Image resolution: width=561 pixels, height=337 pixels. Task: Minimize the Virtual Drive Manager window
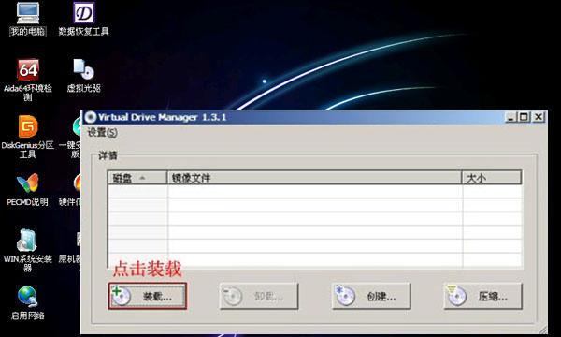[x=511, y=117]
